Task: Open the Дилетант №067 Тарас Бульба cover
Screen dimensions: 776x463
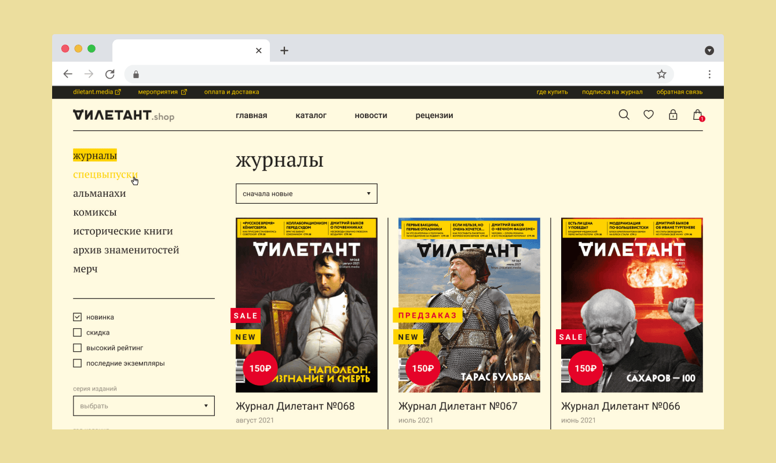Action: [x=469, y=305]
